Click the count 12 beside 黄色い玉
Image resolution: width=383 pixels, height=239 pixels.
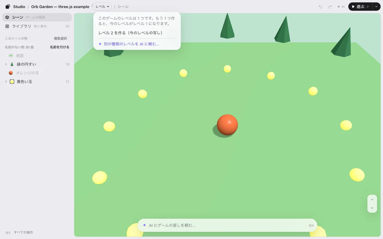(67, 82)
